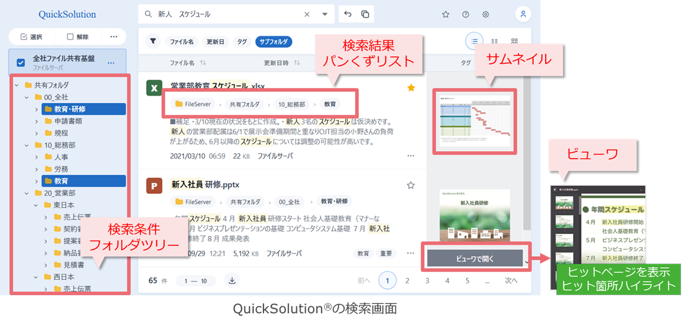Select the 更新日 filter chip
Screen dimensions: 683x326
215,42
